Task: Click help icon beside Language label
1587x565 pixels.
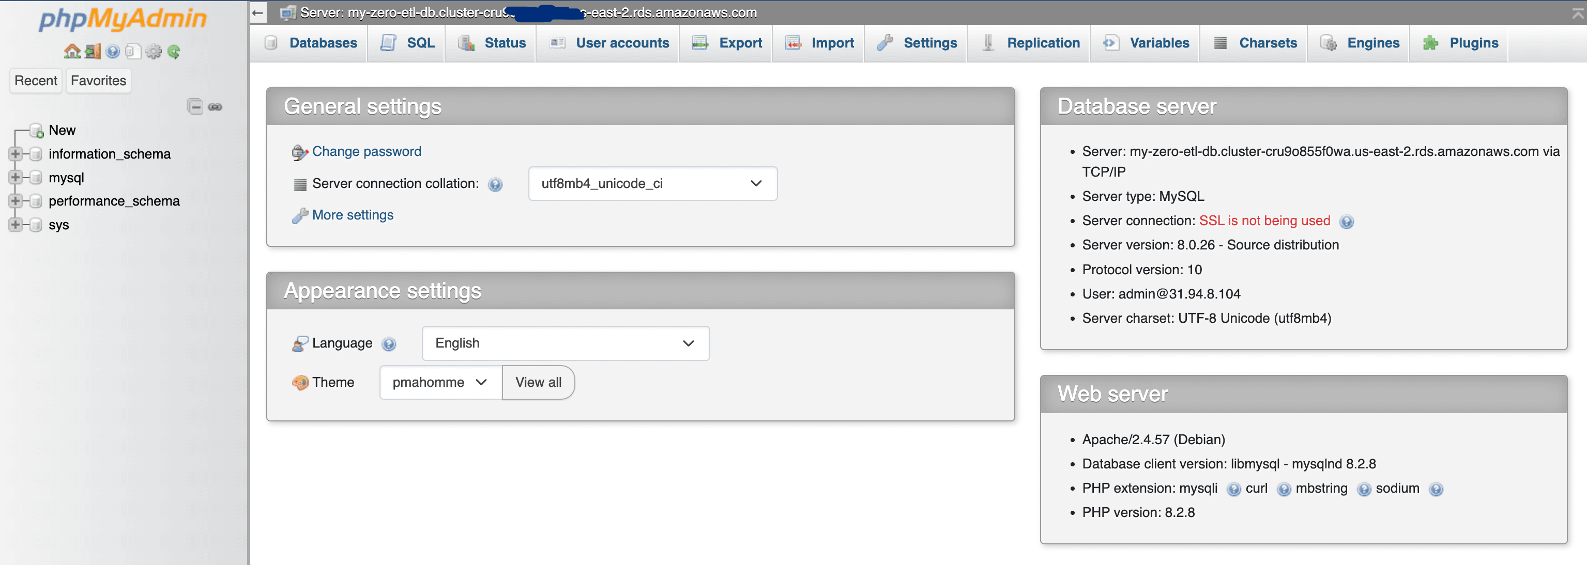Action: click(389, 344)
